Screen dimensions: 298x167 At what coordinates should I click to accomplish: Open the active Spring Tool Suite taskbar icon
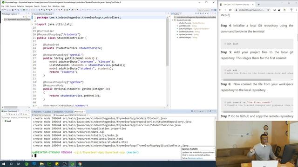pos(72,164)
